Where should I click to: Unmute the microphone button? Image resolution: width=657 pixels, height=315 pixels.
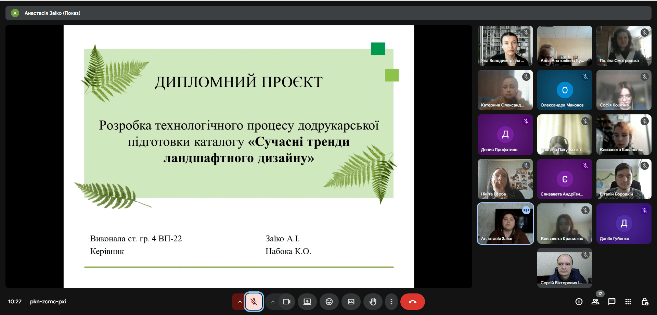tap(254, 302)
